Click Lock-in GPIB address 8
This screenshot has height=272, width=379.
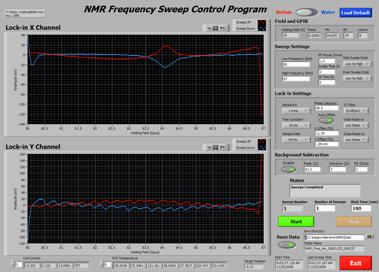click(x=363, y=35)
